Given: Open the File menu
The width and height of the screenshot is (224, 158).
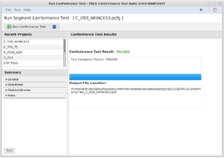Looking at the screenshot, I should click(x=8, y=9).
